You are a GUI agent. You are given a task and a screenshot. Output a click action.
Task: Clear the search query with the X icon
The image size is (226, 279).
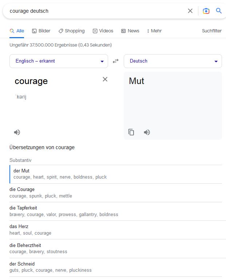[190, 11]
